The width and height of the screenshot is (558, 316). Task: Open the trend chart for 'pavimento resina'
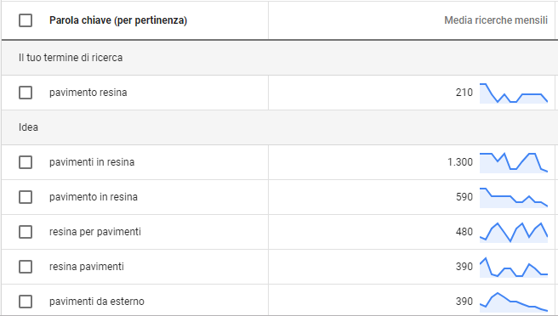514,93
